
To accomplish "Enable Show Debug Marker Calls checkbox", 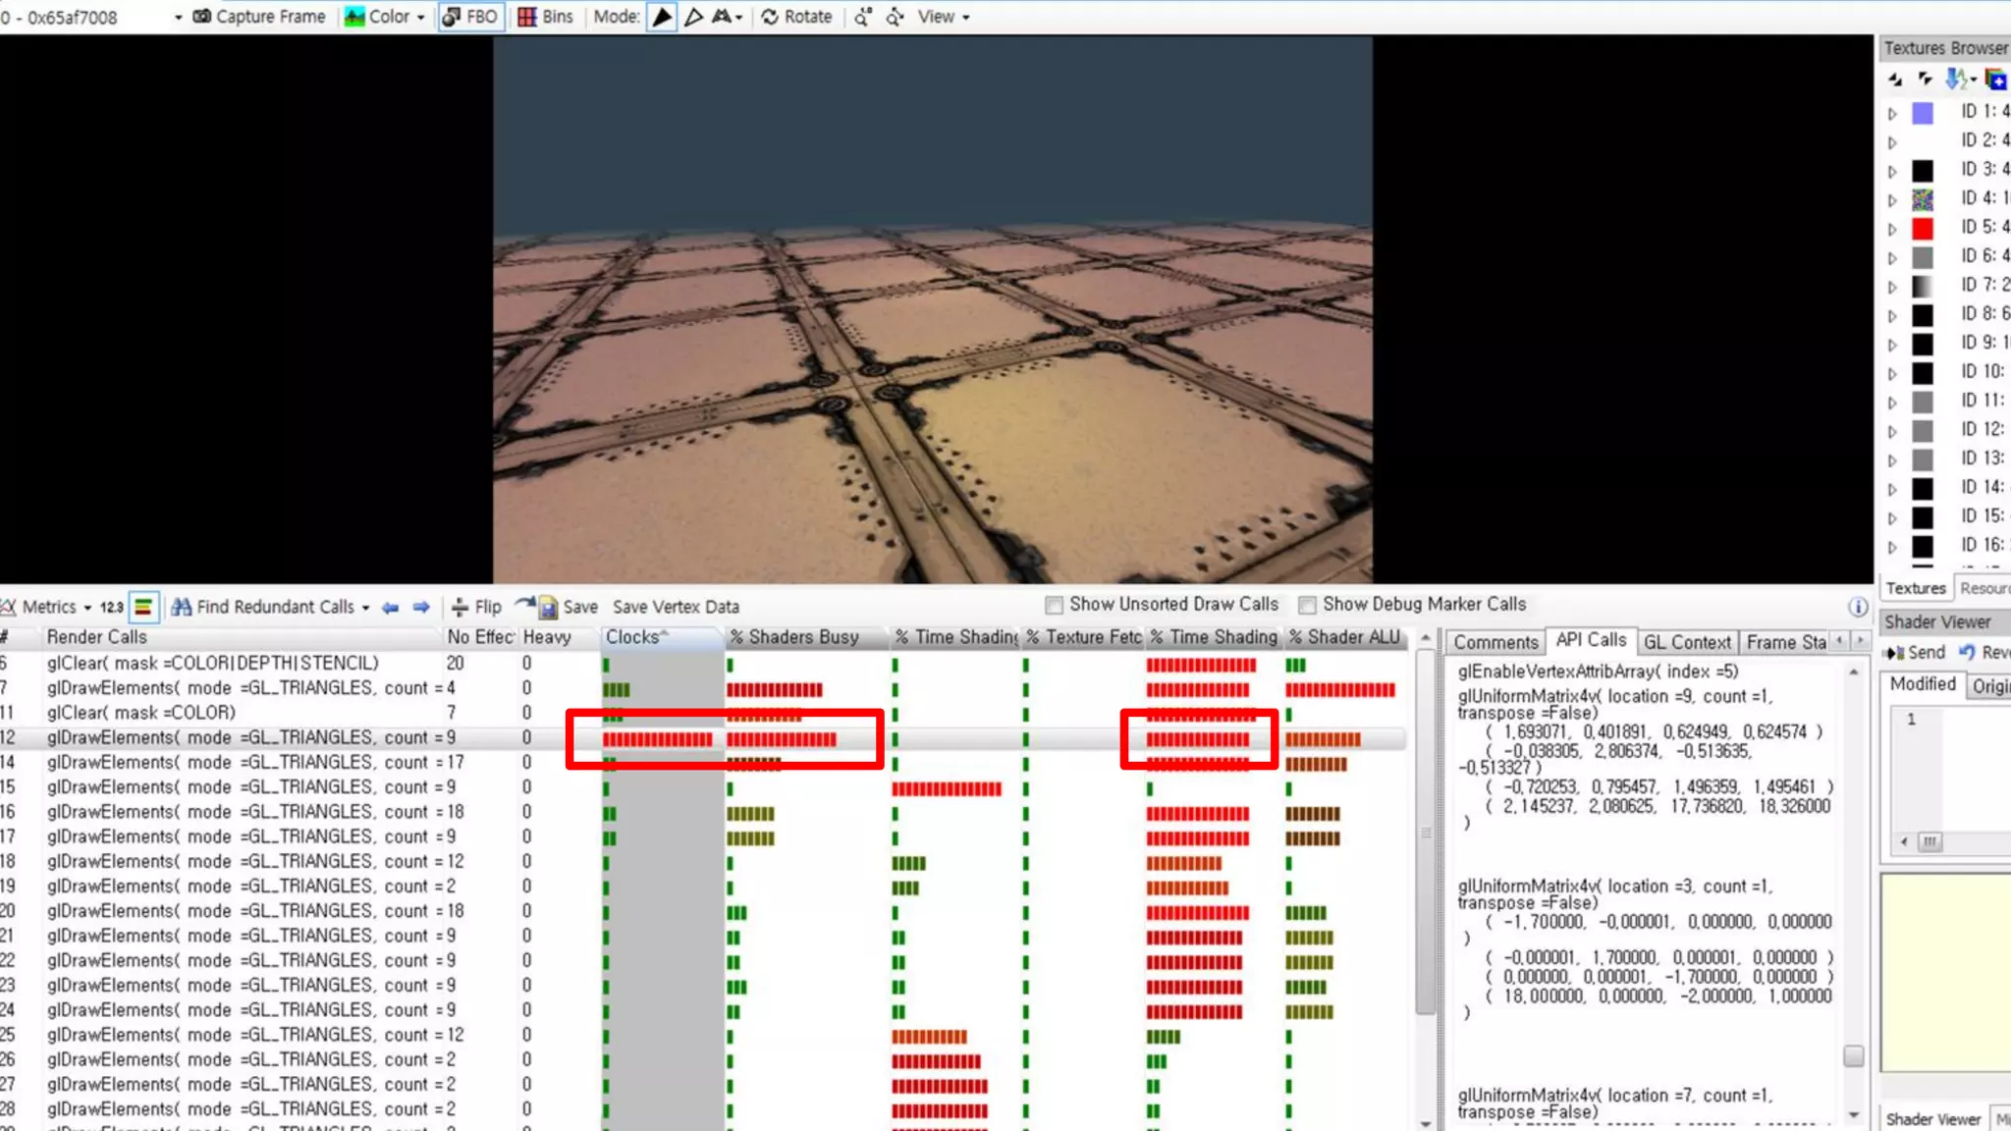I will (1307, 605).
